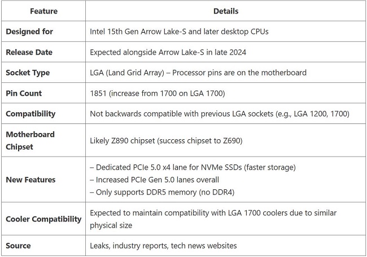Click the Feature column header
The image size is (367, 257).
click(43, 11)
